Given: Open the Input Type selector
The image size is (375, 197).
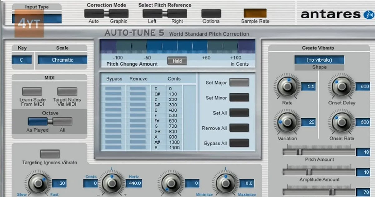Looking at the screenshot, I should click(x=37, y=18).
